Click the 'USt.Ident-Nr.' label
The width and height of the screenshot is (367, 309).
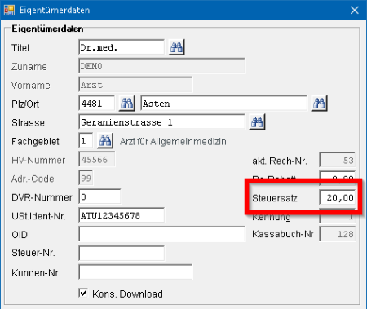click(38, 216)
